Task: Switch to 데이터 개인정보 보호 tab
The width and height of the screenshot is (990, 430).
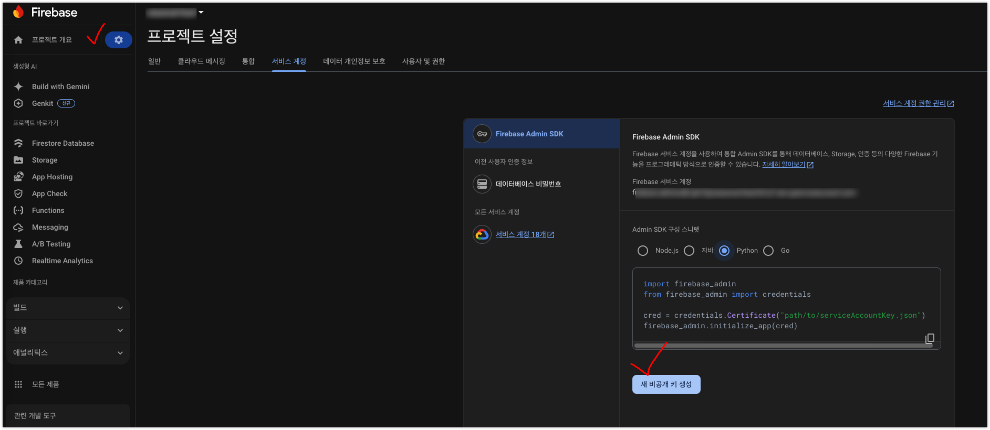Action: 354,61
